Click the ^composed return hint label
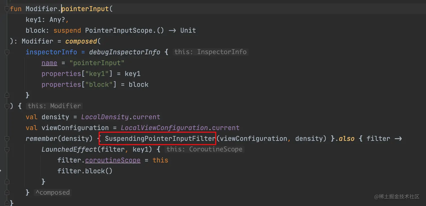Viewport: 426px width, 206px height. click(52, 193)
